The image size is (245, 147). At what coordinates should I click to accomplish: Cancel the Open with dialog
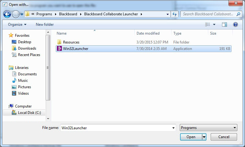(x=224, y=137)
